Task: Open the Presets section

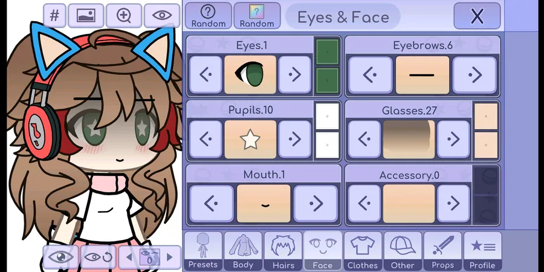Action: (203, 251)
